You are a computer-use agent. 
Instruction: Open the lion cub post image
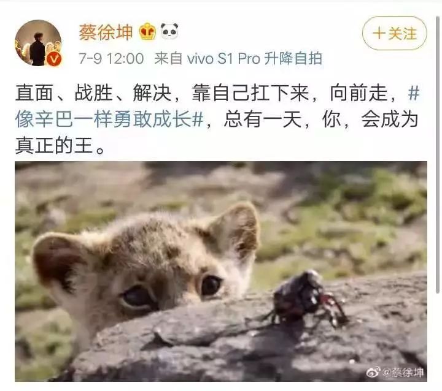(221, 271)
